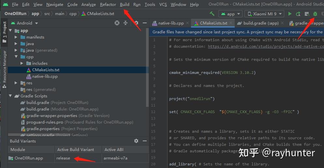The width and height of the screenshot is (324, 168).
Task: Hide the Project panel with minus icon
Action: click(x=145, y=23)
